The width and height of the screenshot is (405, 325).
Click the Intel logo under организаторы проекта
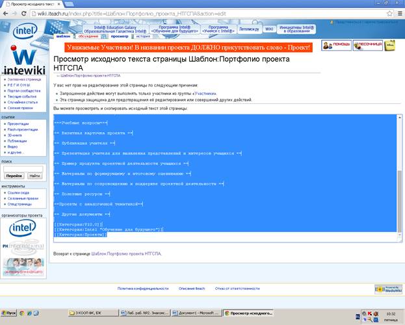point(23,228)
